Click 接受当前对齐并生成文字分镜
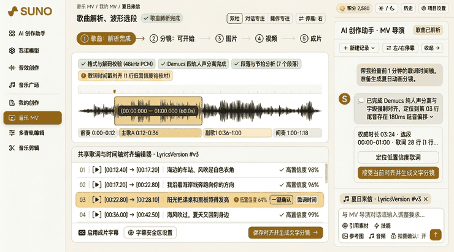The height and width of the screenshot is (252, 454). [398, 173]
